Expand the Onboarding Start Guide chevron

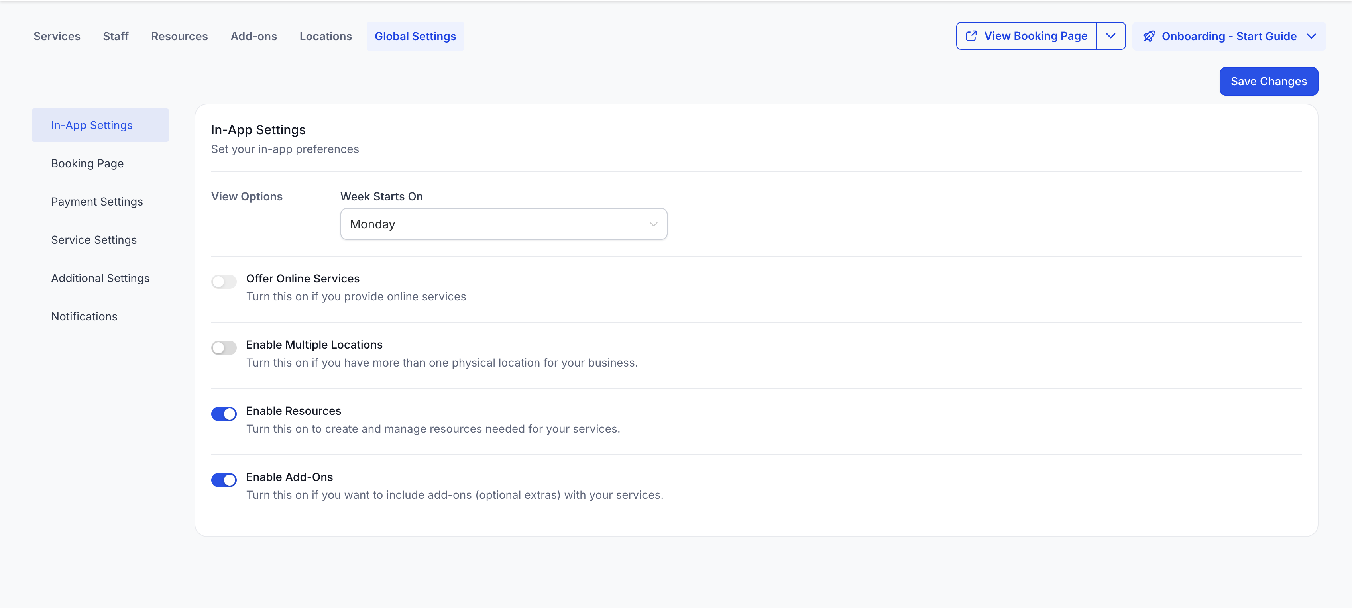pyautogui.click(x=1311, y=36)
